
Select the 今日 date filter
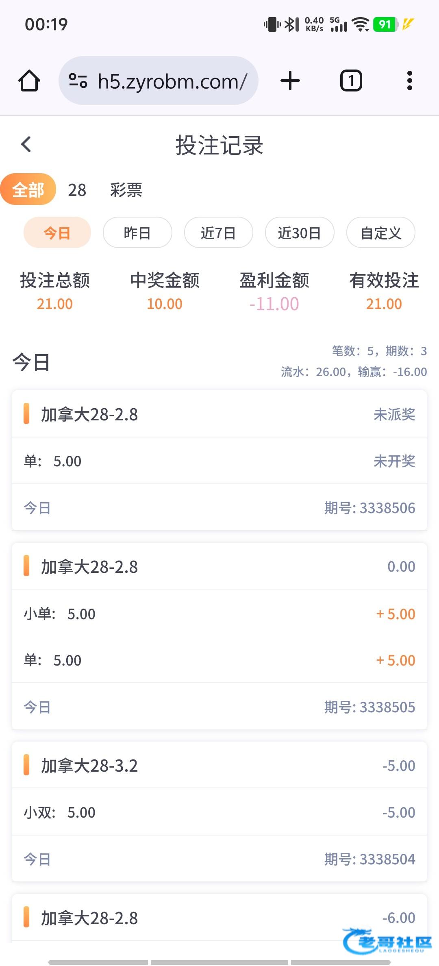[x=57, y=233]
